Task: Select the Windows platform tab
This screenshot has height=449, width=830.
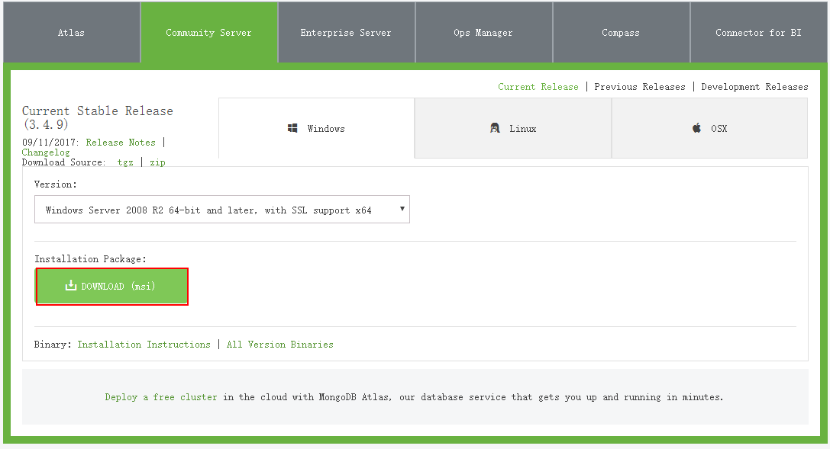Action: point(317,128)
